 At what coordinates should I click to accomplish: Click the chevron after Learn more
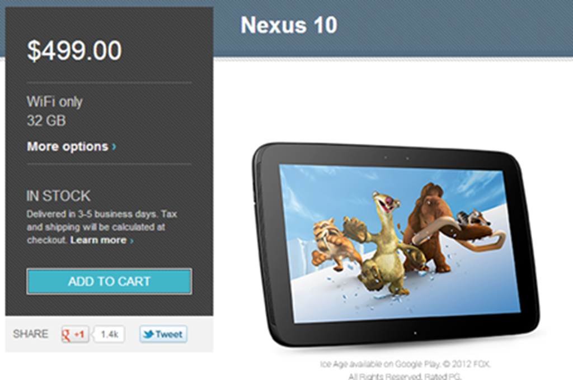click(x=131, y=240)
